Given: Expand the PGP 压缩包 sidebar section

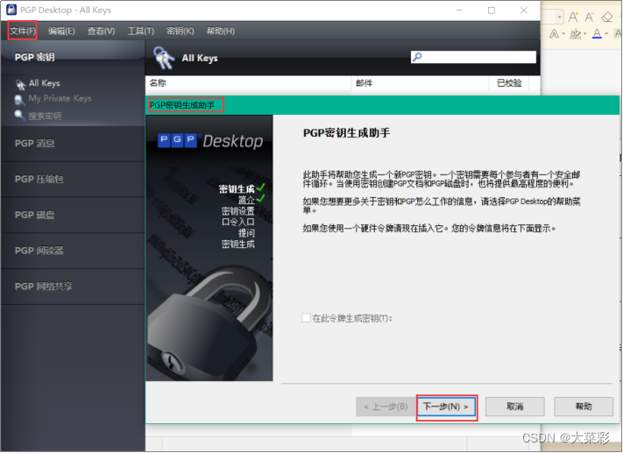Looking at the screenshot, I should pyautogui.click(x=73, y=180).
